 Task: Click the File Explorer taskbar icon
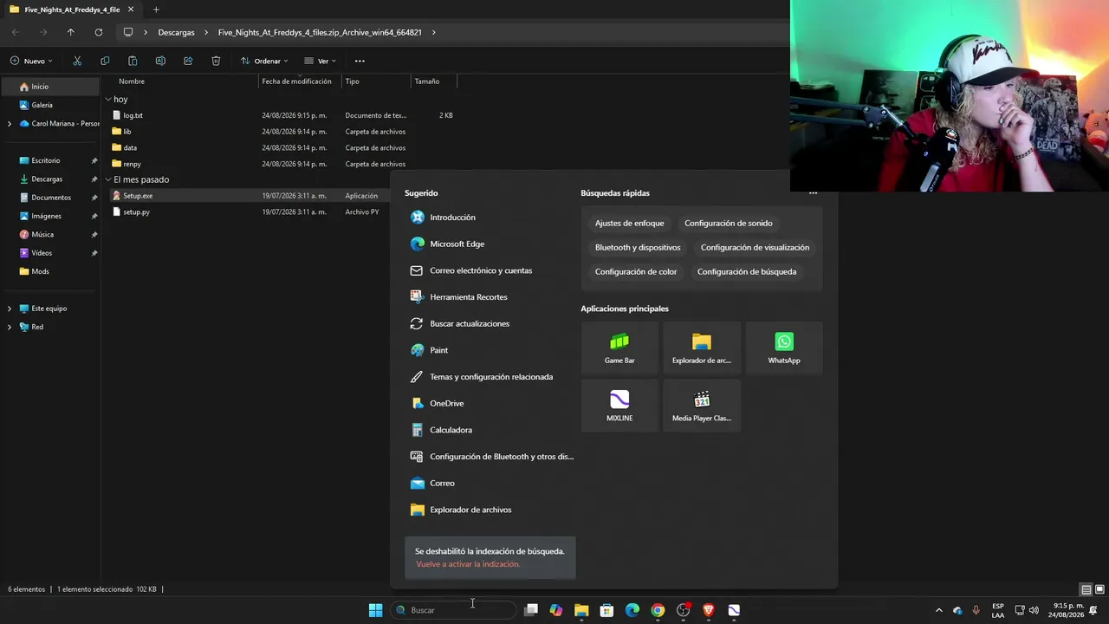click(x=581, y=610)
